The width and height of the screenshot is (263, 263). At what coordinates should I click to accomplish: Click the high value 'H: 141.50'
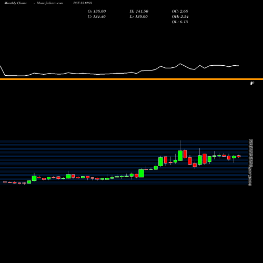pos(139,12)
